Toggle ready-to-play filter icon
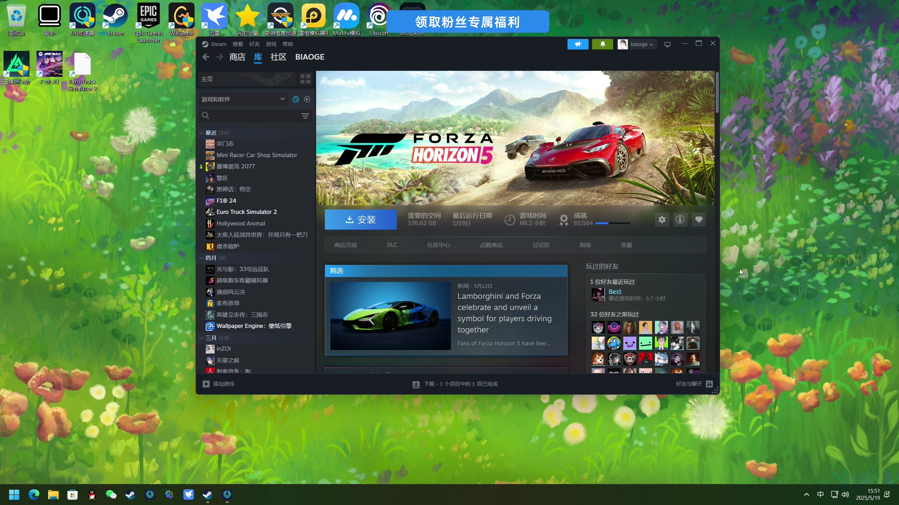 coord(307,99)
